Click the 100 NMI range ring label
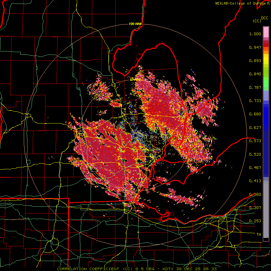The width and height of the screenshot is (271, 271). (x=135, y=24)
